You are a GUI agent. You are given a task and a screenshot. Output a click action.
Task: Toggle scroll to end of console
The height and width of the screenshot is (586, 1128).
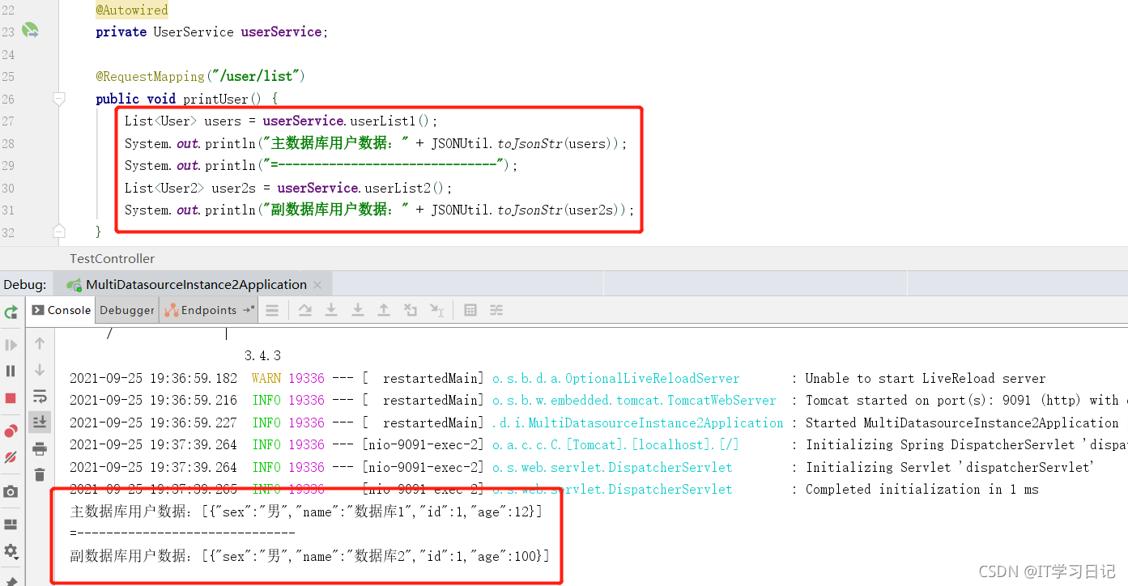pos(40,422)
